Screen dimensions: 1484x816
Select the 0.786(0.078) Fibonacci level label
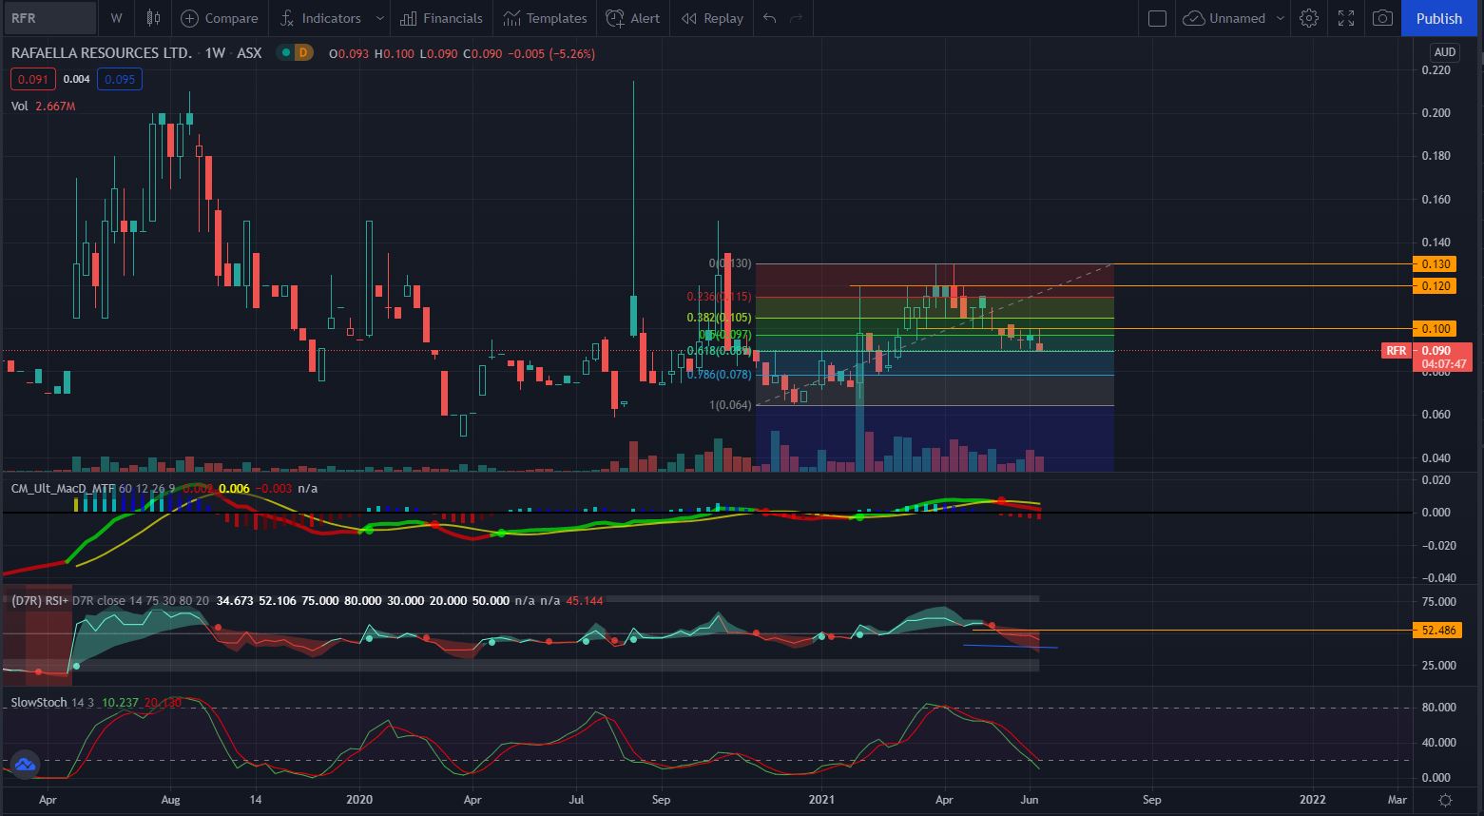tap(719, 375)
